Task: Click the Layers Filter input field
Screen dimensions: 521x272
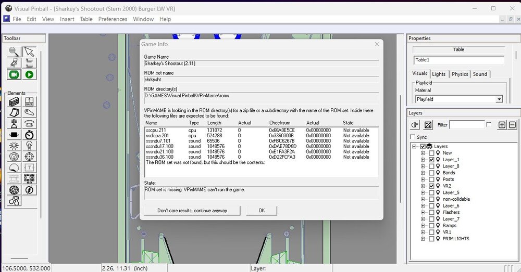Action: coord(467,125)
